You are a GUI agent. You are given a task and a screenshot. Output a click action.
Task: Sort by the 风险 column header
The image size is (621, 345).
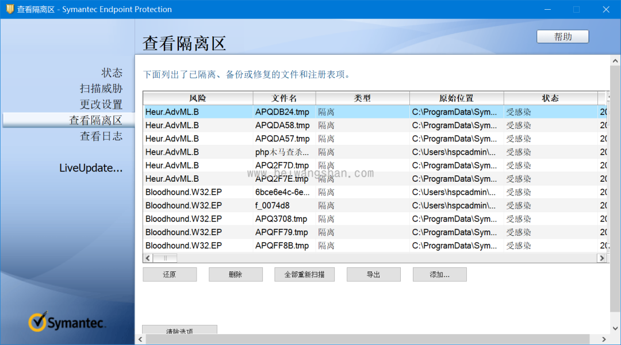tap(198, 98)
